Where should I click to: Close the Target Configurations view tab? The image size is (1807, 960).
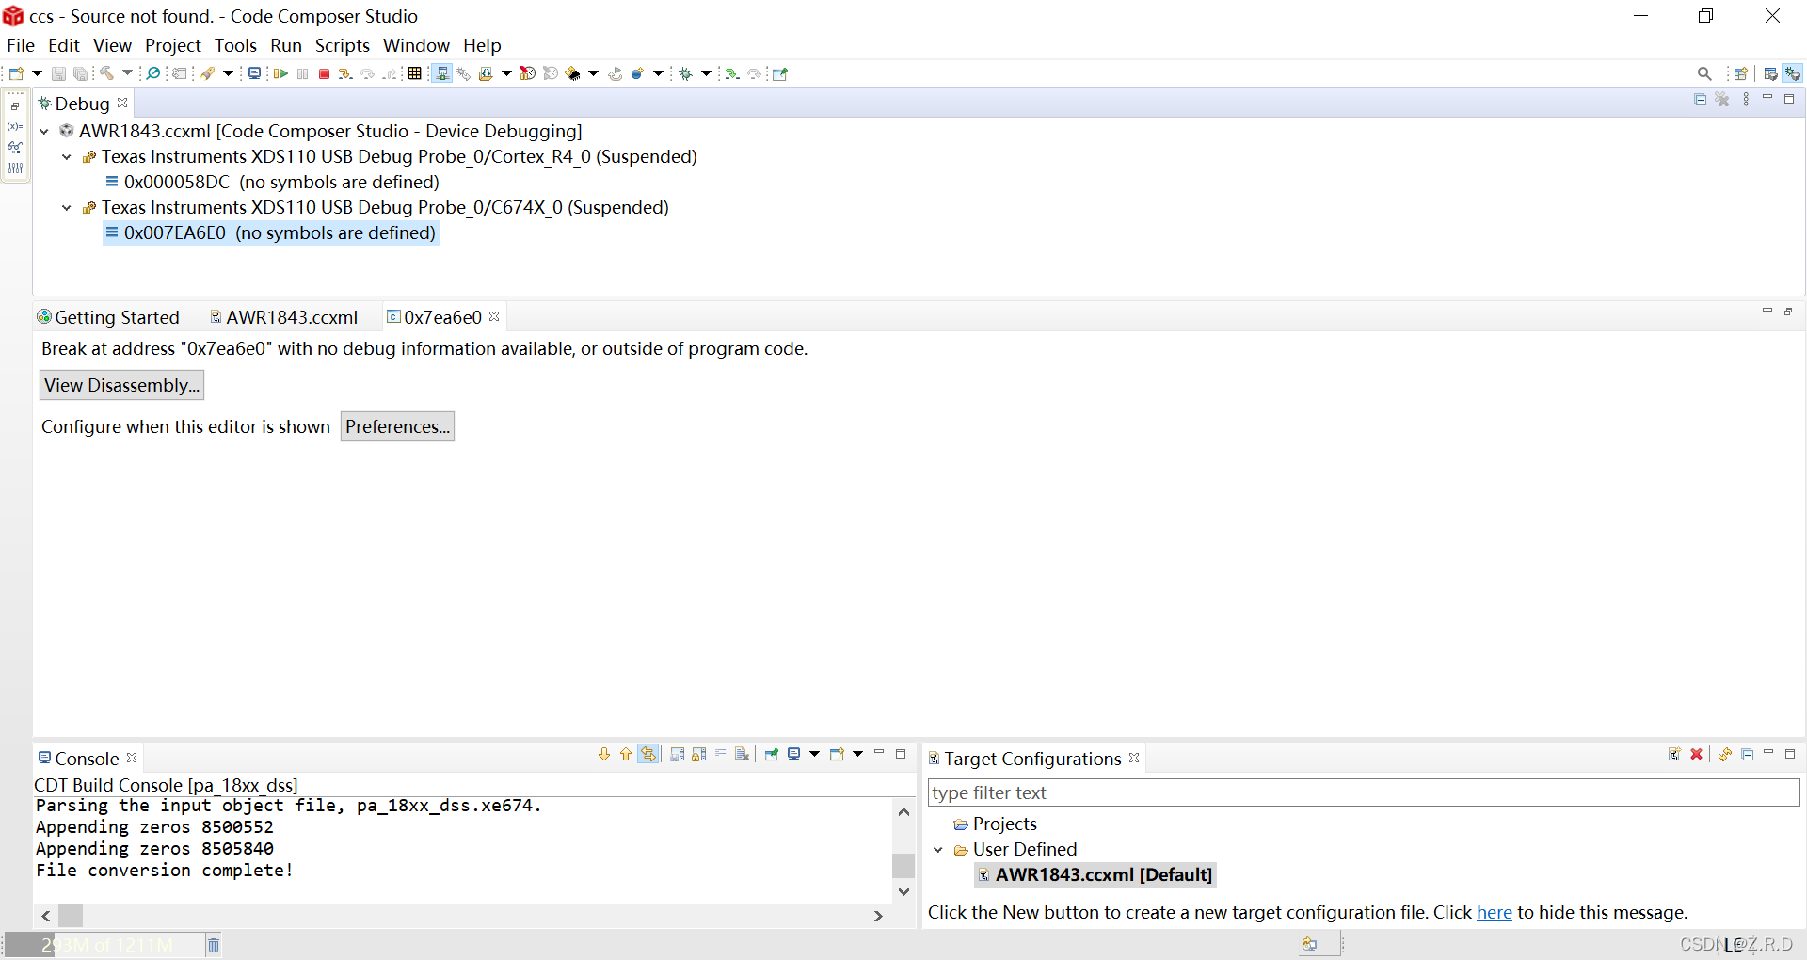(x=1134, y=758)
